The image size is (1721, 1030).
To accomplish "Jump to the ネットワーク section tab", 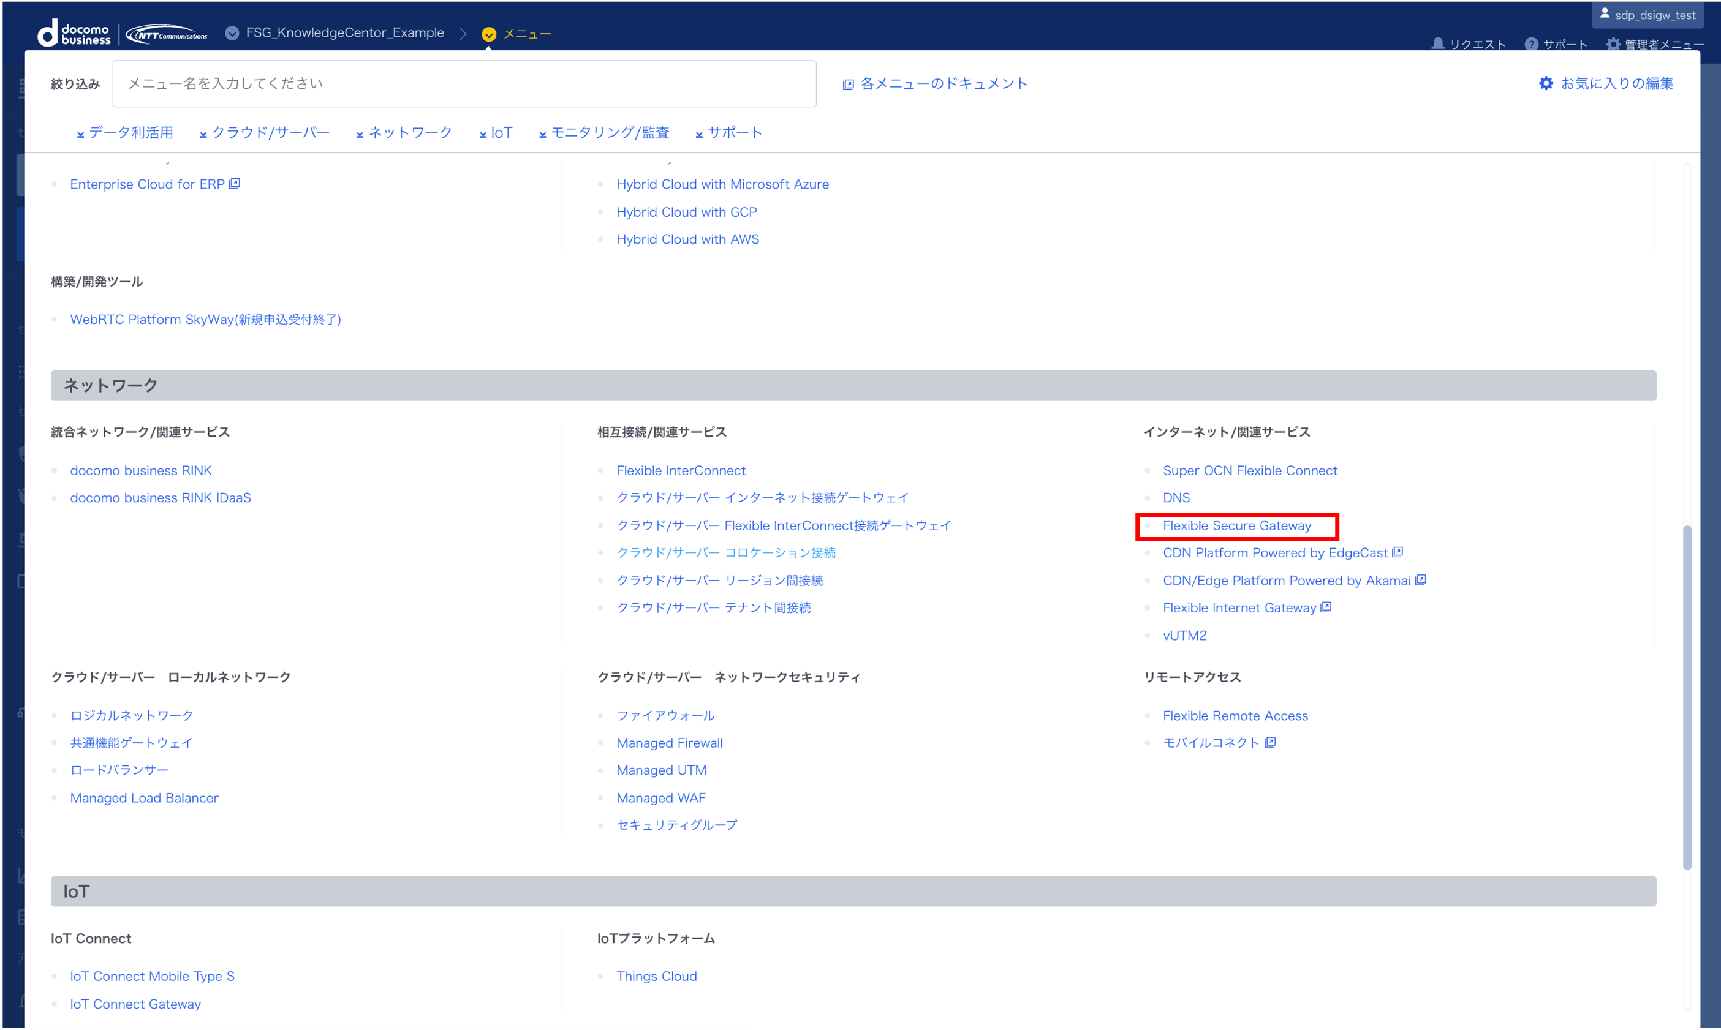I will point(404,132).
